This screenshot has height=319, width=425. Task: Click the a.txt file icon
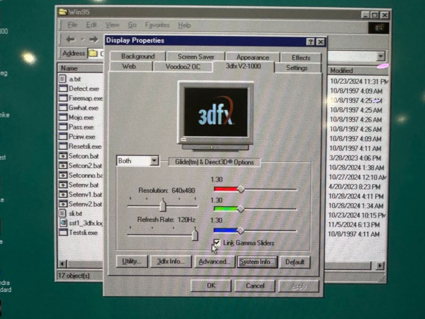(x=62, y=79)
